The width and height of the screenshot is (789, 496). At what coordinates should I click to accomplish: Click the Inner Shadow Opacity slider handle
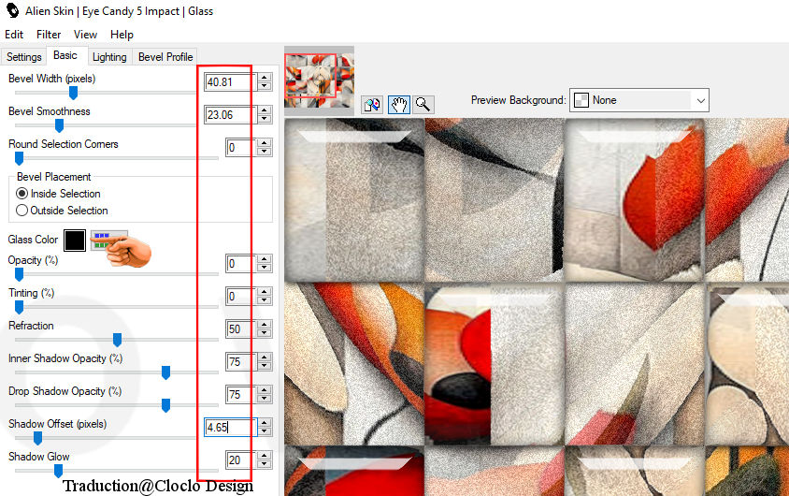[x=165, y=372]
